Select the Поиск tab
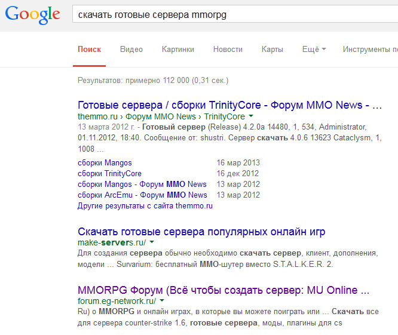Viewport: 398px width, 335px height. (x=89, y=49)
